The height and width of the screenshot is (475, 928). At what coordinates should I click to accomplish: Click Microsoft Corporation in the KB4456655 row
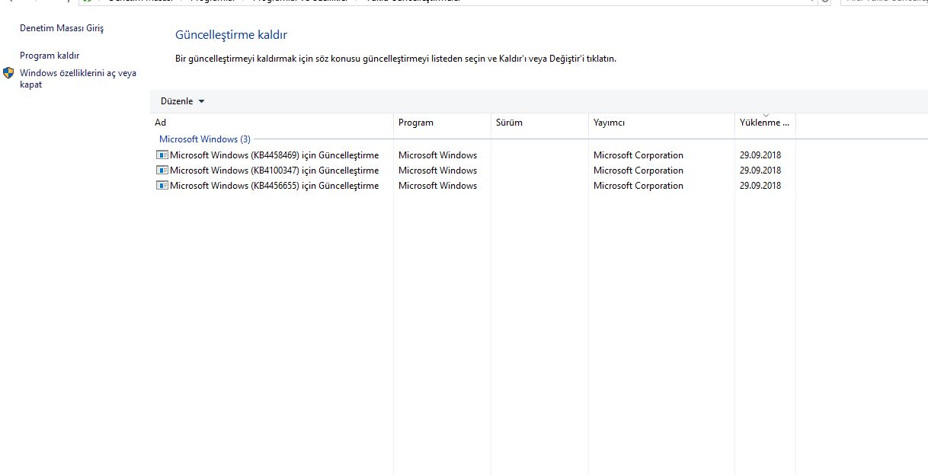tap(638, 185)
